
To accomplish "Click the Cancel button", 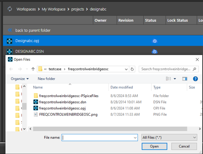I will 184,147.
